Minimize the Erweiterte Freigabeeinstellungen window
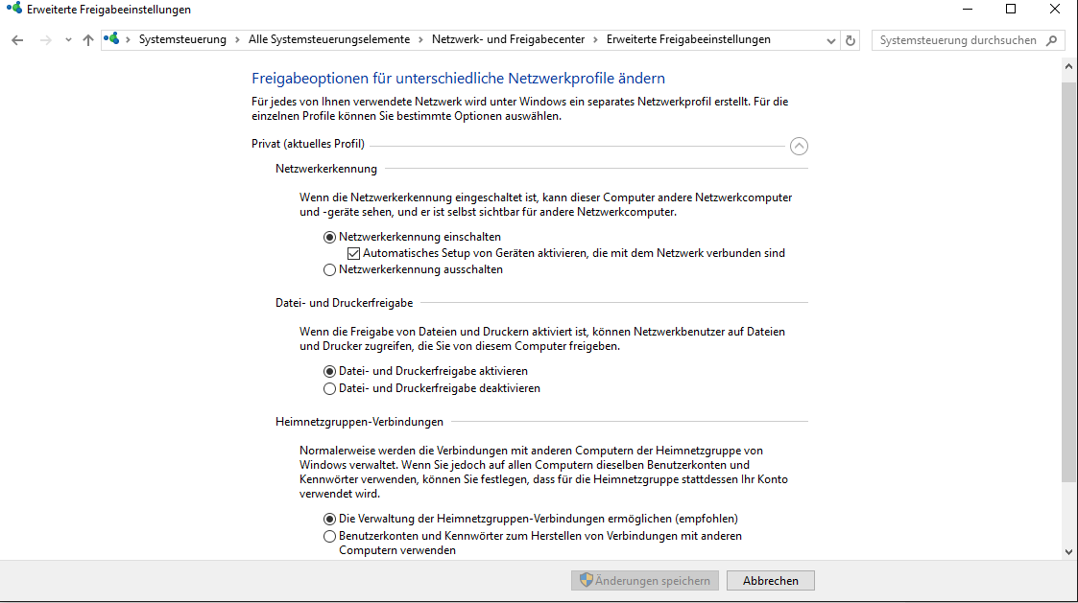 point(968,9)
